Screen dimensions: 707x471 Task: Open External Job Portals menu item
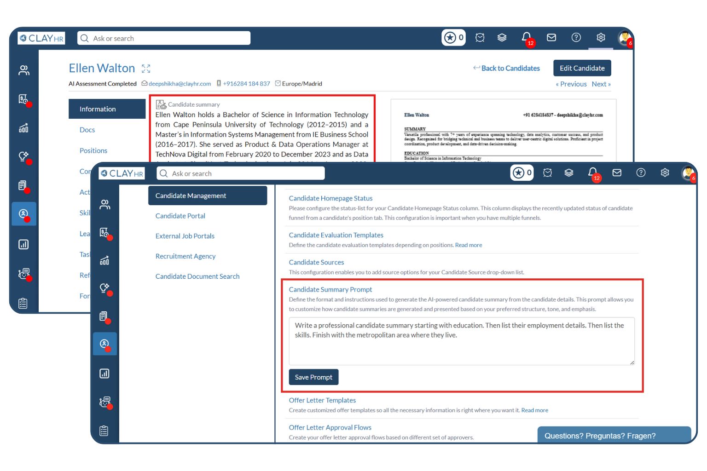tap(185, 236)
